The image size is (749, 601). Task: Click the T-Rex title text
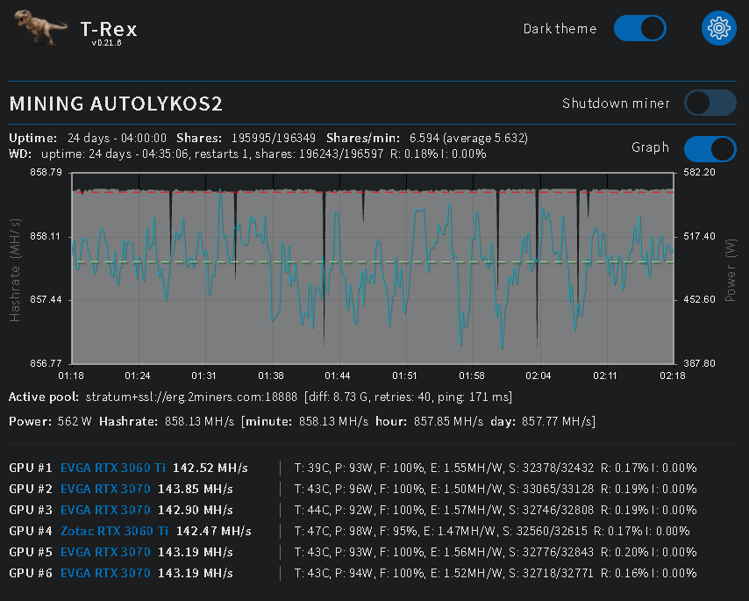[108, 29]
